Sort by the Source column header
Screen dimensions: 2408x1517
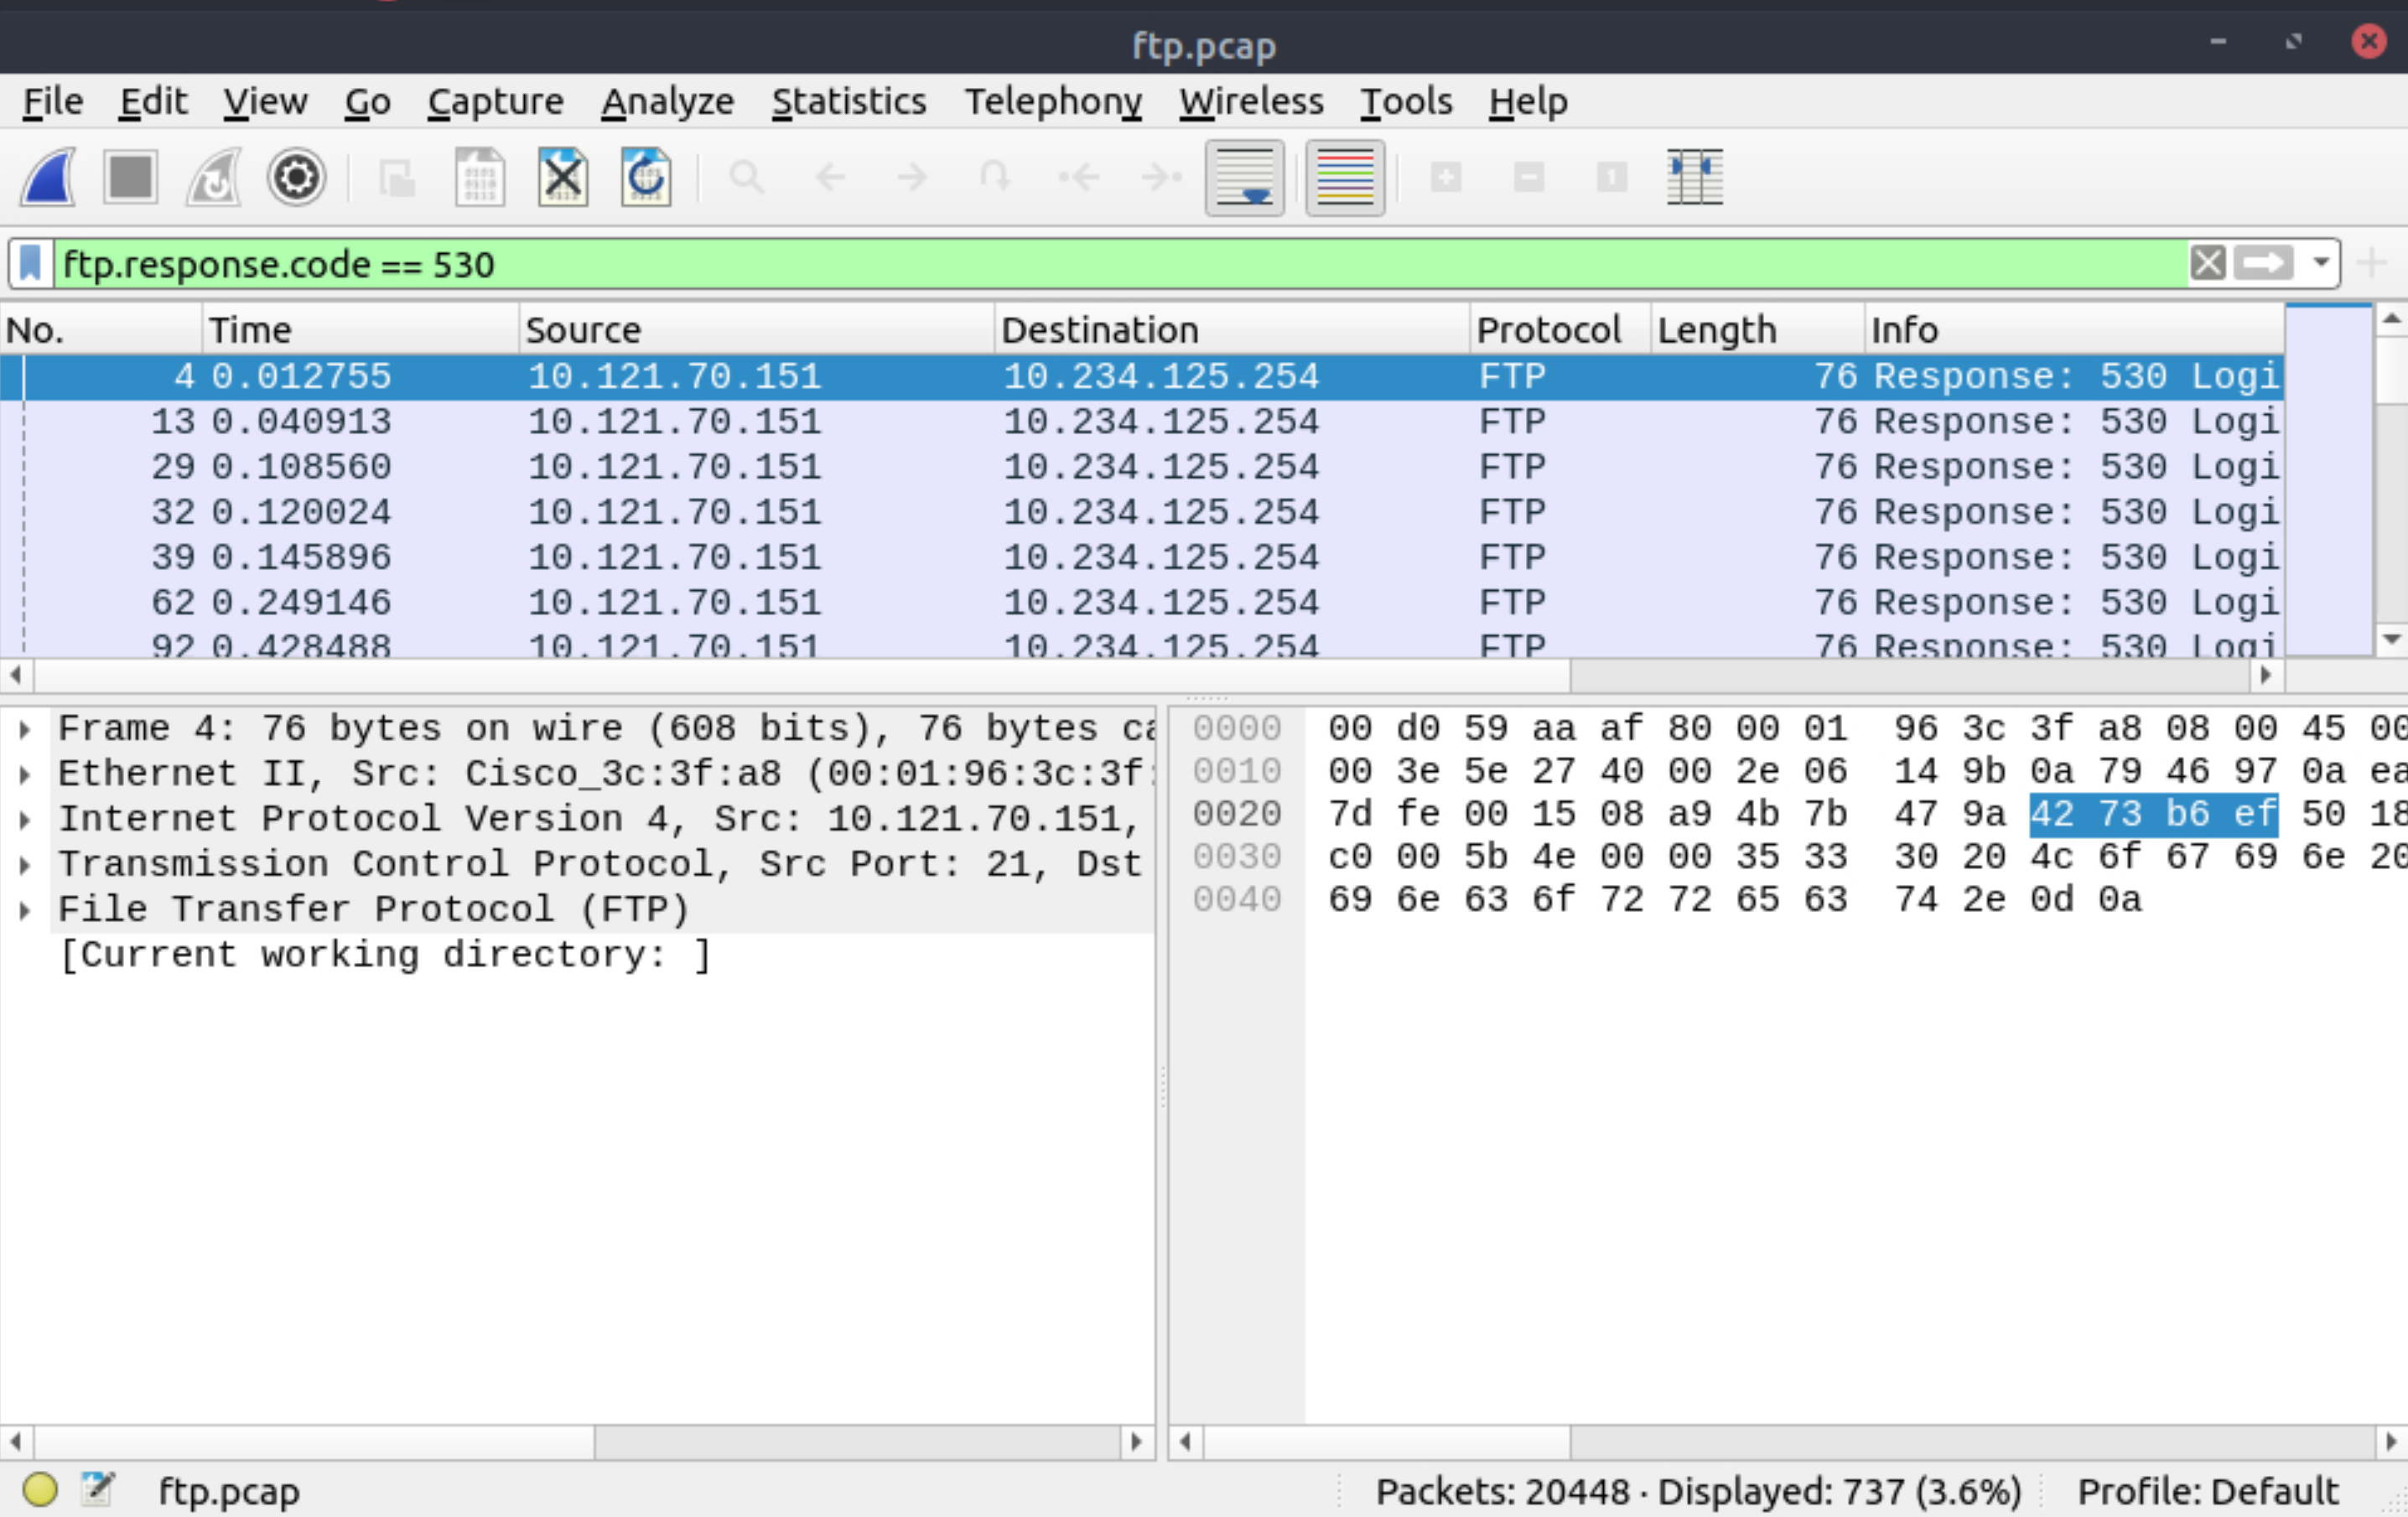tap(757, 329)
